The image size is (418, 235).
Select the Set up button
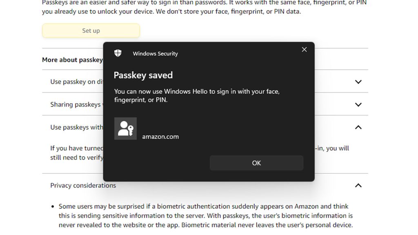point(91,30)
